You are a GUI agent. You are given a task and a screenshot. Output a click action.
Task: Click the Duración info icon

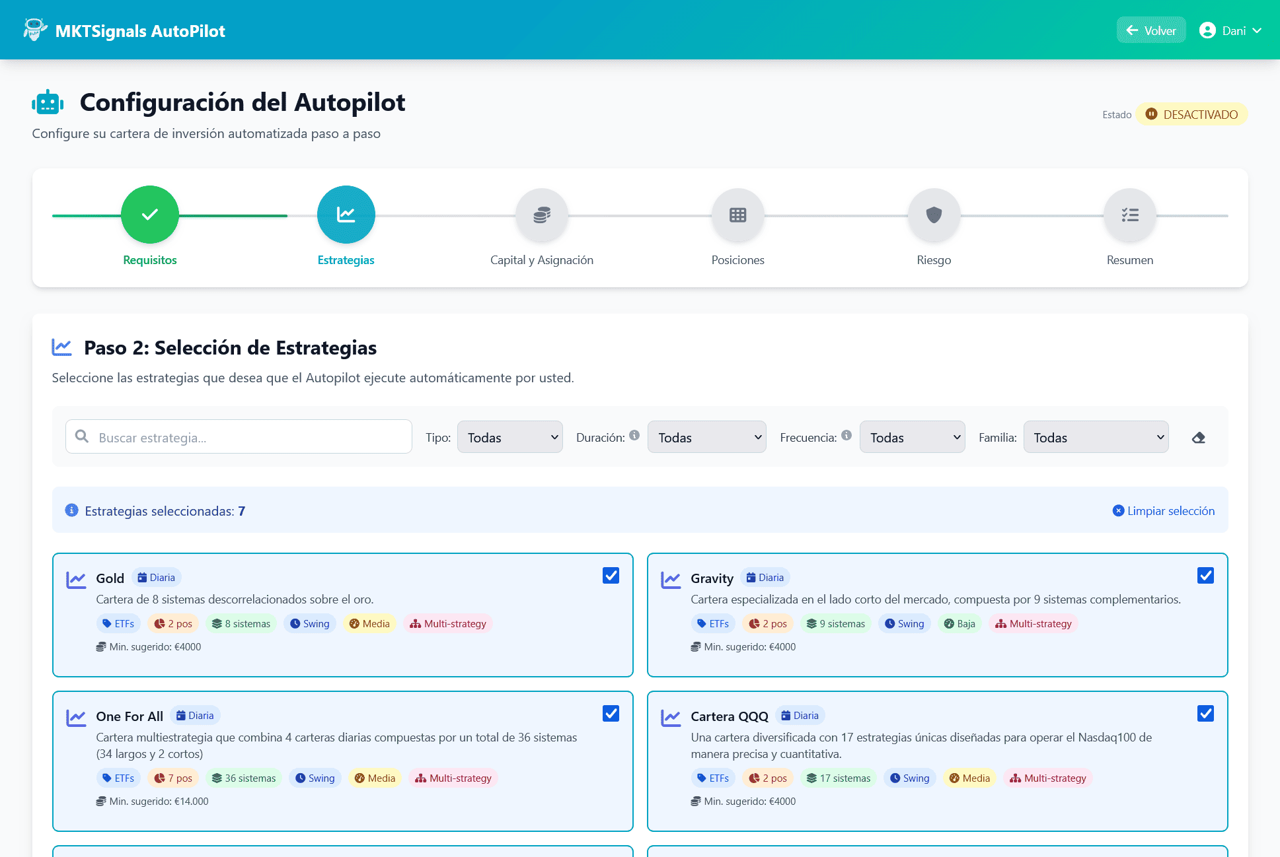tap(634, 435)
